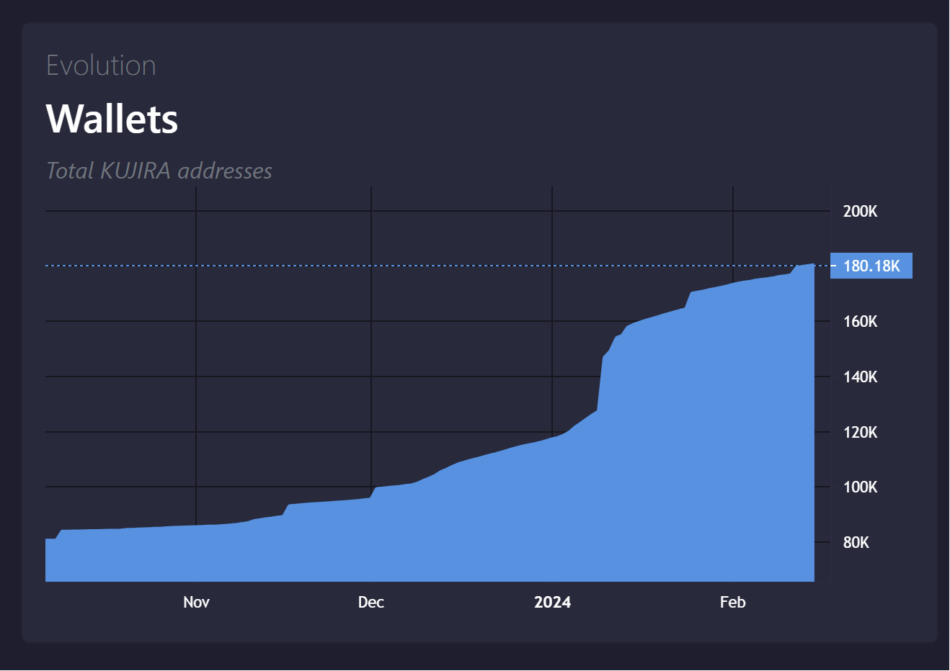The width and height of the screenshot is (950, 671).
Task: Click the 200K y-axis label
Action: tap(860, 211)
